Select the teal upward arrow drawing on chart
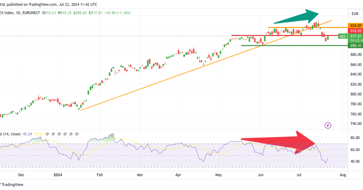 (x=296, y=18)
